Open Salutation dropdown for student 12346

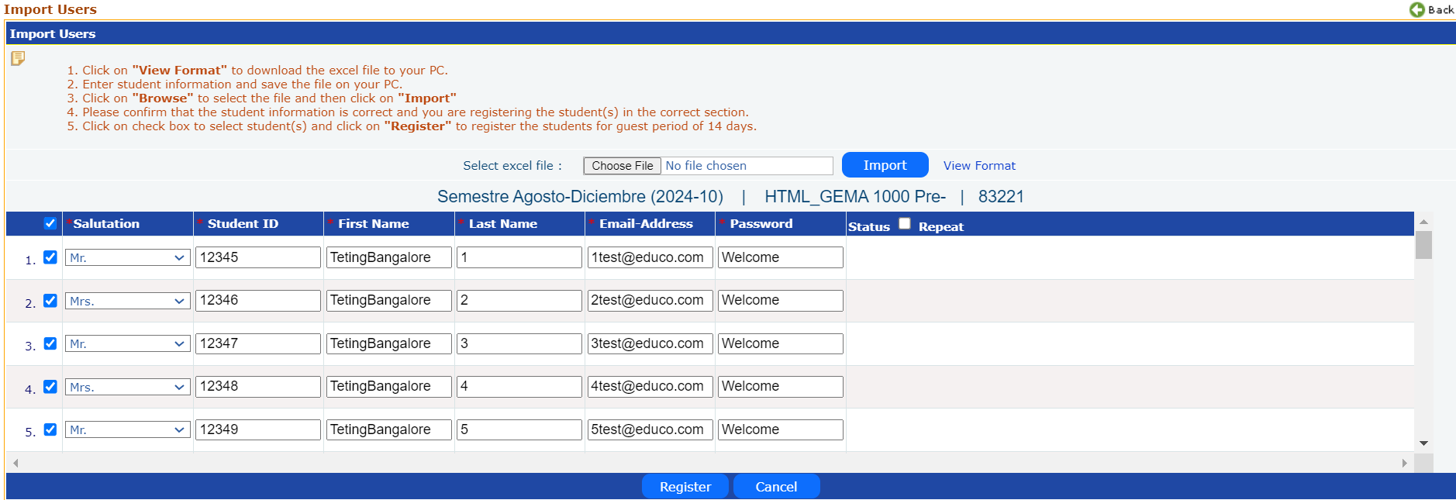(x=127, y=301)
